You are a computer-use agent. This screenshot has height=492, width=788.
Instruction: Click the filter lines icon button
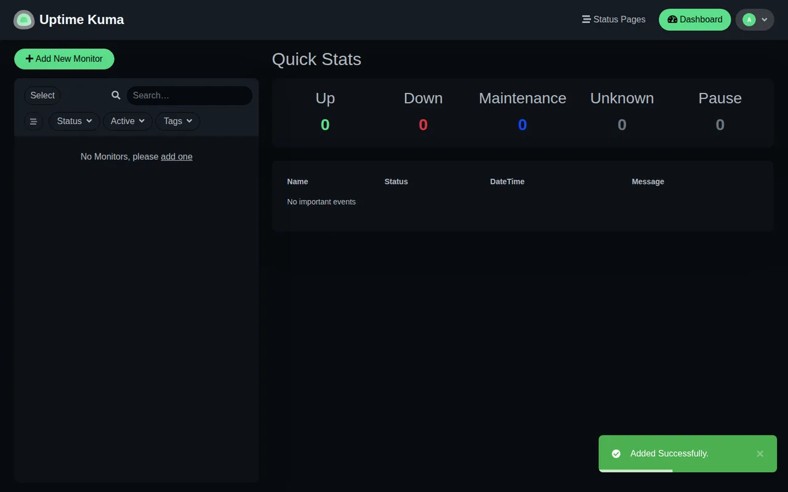point(33,121)
